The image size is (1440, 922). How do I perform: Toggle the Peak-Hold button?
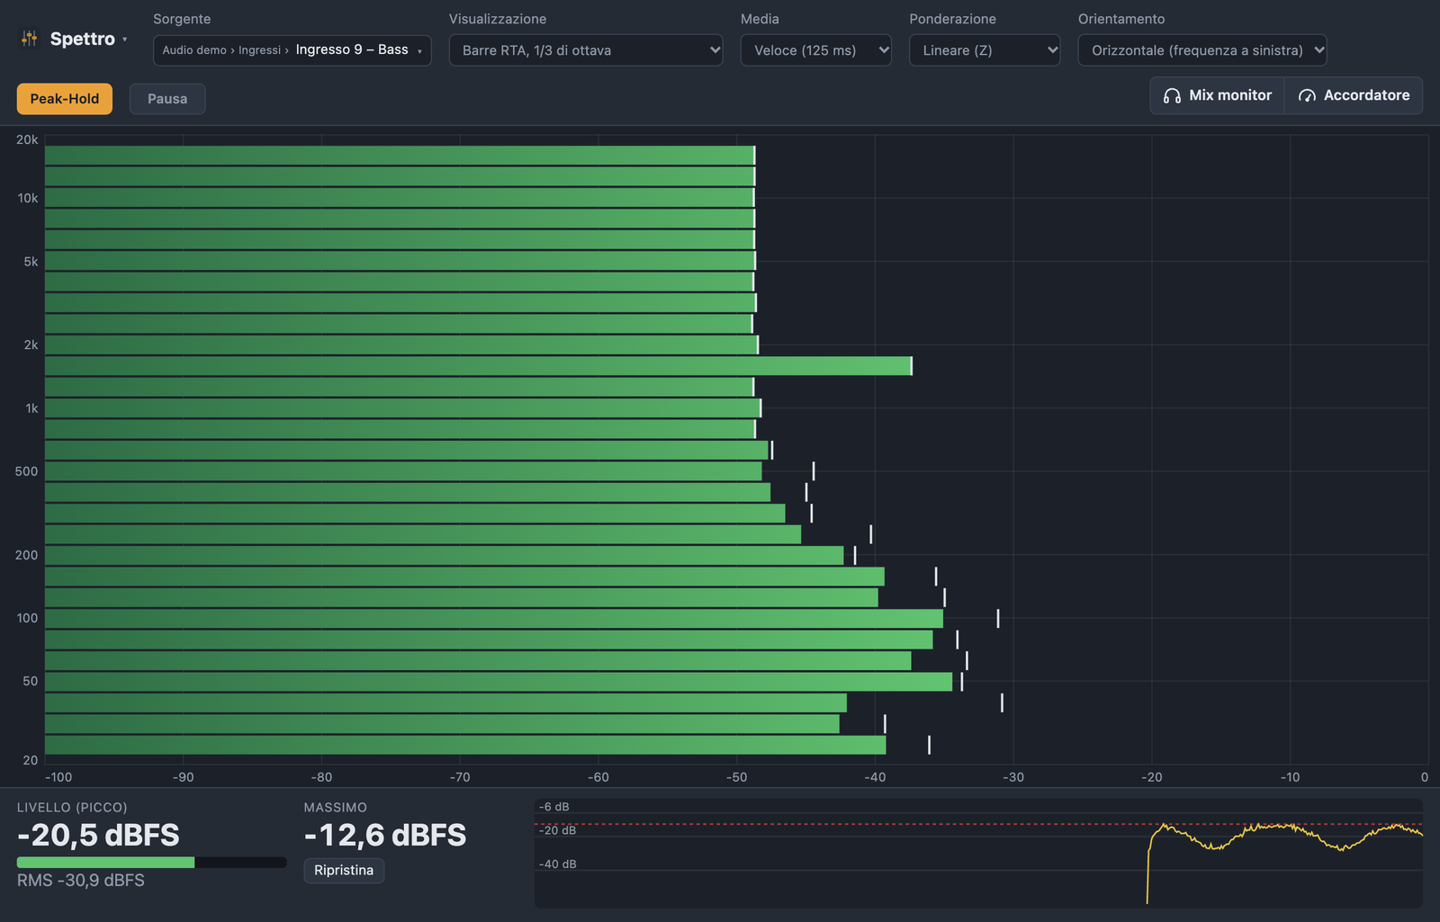pos(65,99)
